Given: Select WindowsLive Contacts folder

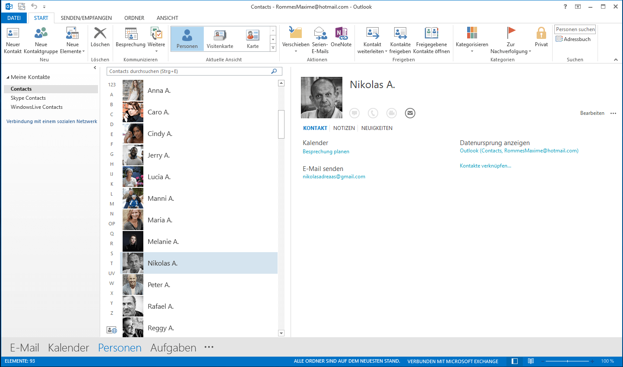Looking at the screenshot, I should [x=37, y=107].
